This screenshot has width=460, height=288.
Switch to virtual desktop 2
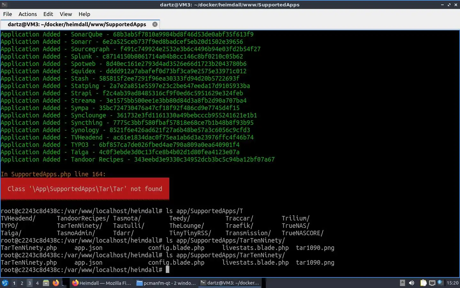[x=22, y=283]
